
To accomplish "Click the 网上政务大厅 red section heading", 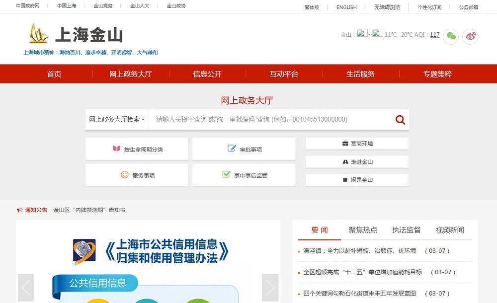I will coord(247,100).
